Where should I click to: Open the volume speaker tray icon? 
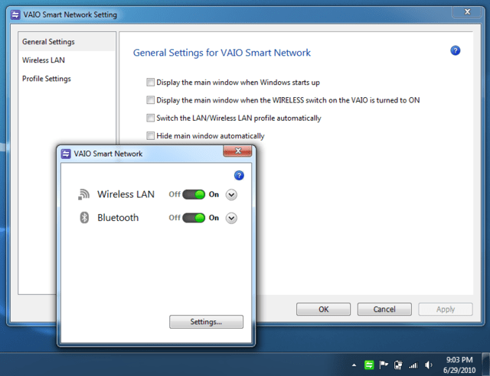tap(428, 365)
